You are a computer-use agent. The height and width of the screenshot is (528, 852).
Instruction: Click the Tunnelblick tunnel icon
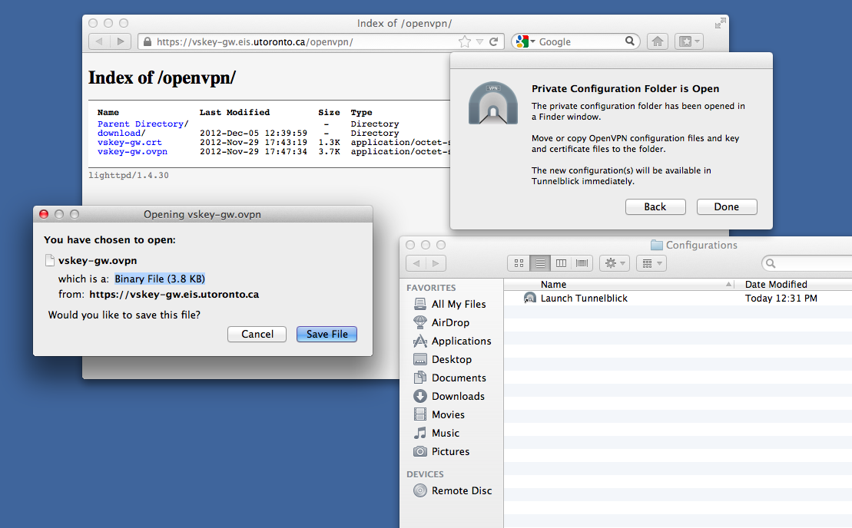492,103
